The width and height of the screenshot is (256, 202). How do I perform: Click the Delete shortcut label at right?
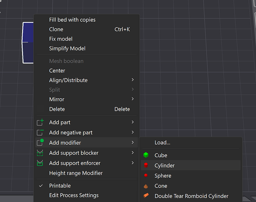122,109
